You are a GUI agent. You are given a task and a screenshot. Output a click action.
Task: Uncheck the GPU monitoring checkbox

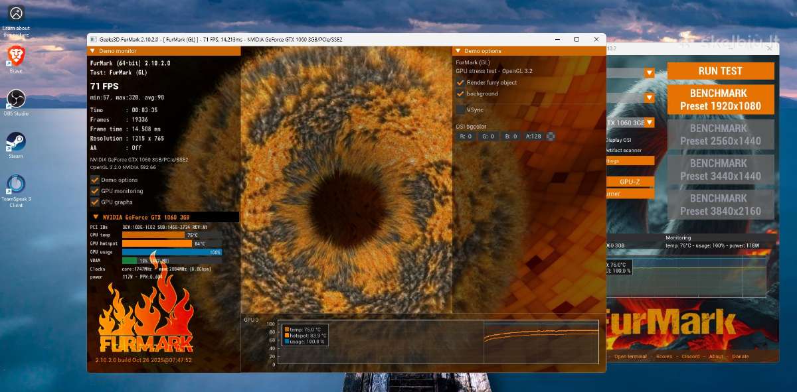pyautogui.click(x=94, y=191)
